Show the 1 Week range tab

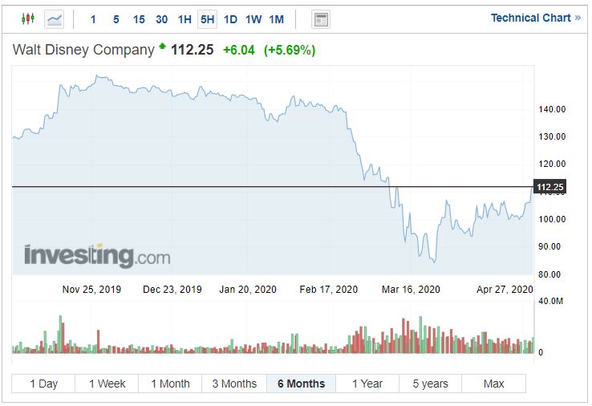[x=107, y=384]
